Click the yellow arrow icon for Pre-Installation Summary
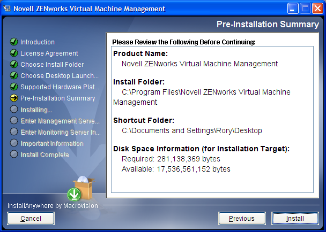Viewport: 326px width, 232px height. (14, 98)
